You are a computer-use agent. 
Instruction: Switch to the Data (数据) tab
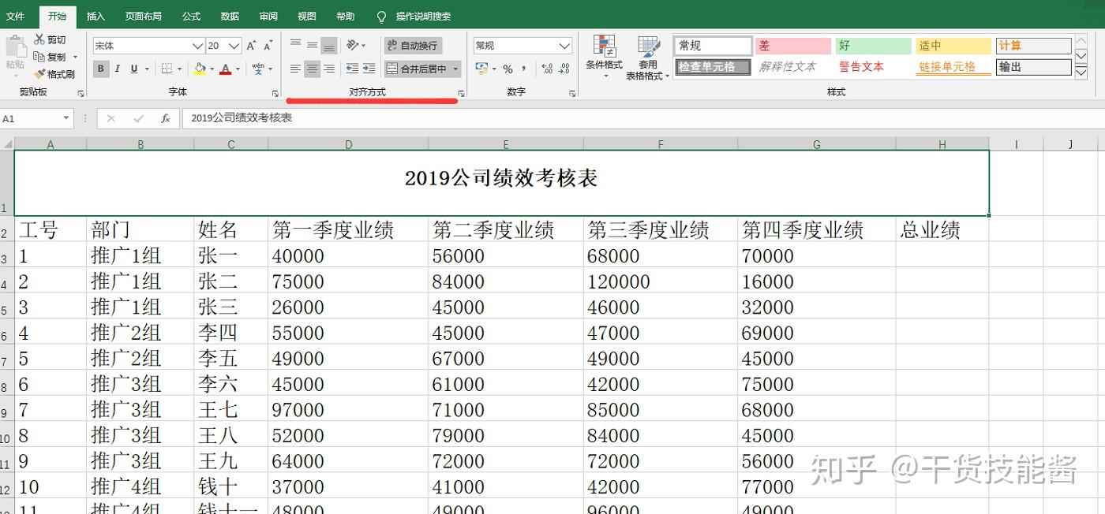point(230,16)
